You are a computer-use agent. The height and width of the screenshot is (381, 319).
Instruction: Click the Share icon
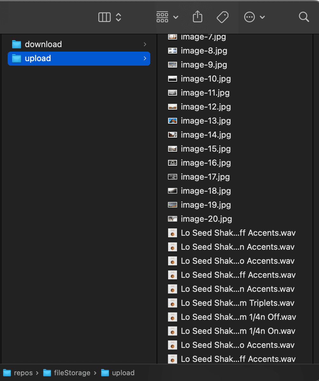(198, 17)
